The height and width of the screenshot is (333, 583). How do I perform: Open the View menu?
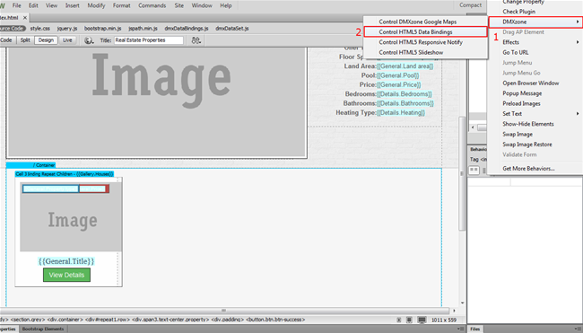point(51,5)
